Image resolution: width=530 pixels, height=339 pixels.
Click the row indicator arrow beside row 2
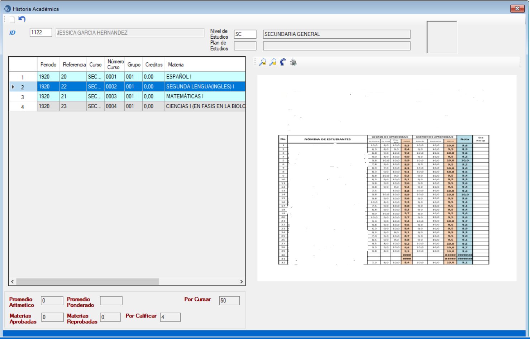(x=13, y=87)
